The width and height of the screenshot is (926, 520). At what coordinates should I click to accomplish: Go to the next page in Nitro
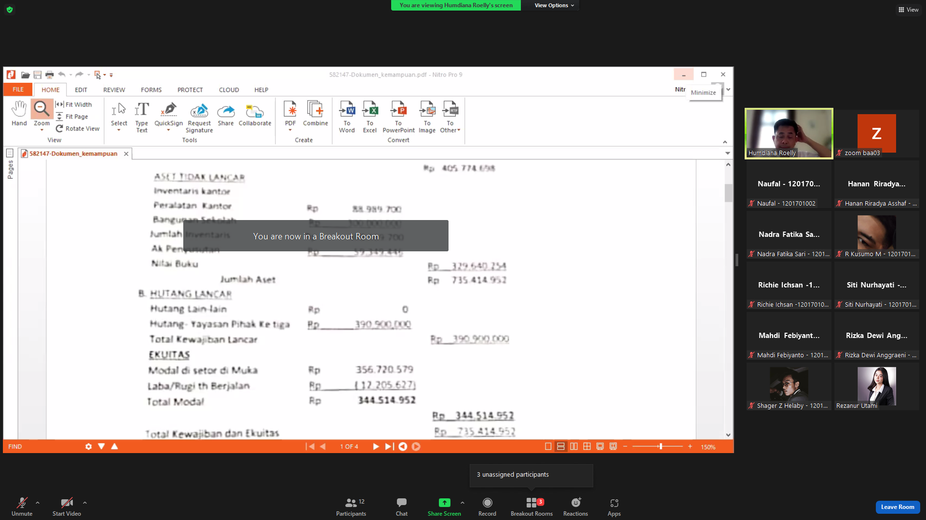coord(376,446)
